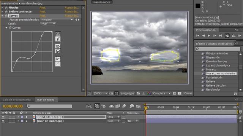The width and height of the screenshot is (243, 136).
Task: Switch to Cola de procesamiento tab
Action: click(17, 100)
